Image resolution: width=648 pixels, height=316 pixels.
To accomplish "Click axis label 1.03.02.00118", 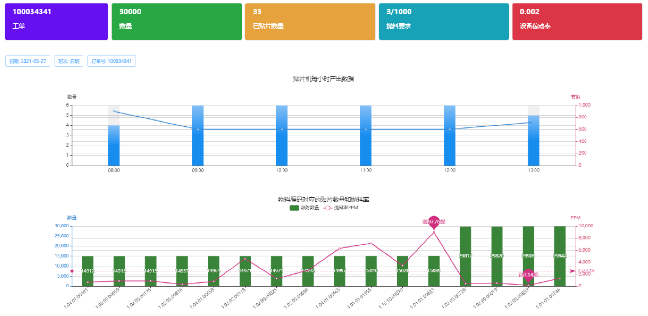I will click(234, 298).
